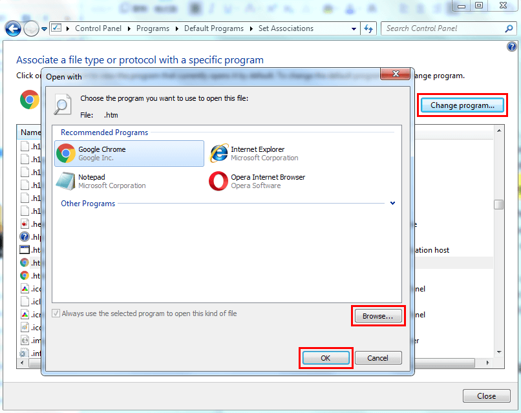Screen dimensions: 521x413
Task: Click the Name column header
Action: point(29,132)
